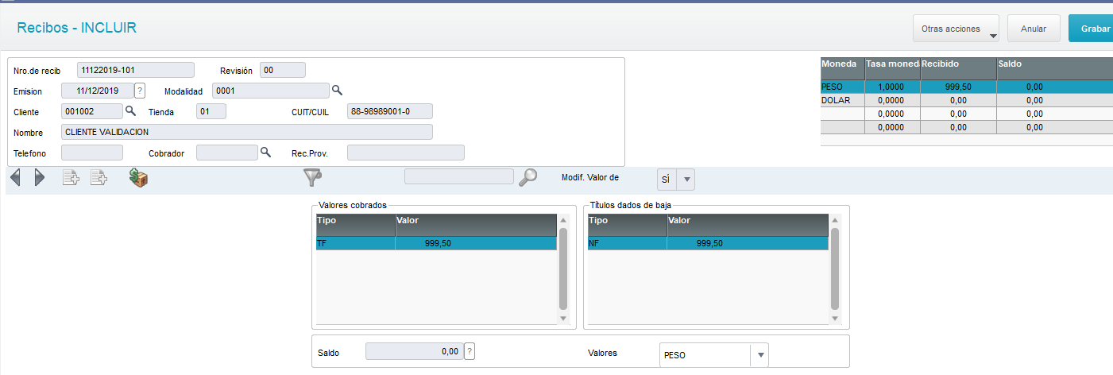Click the 999,50 value in NF row
Viewport: 1113px width, 375px height.
point(709,244)
